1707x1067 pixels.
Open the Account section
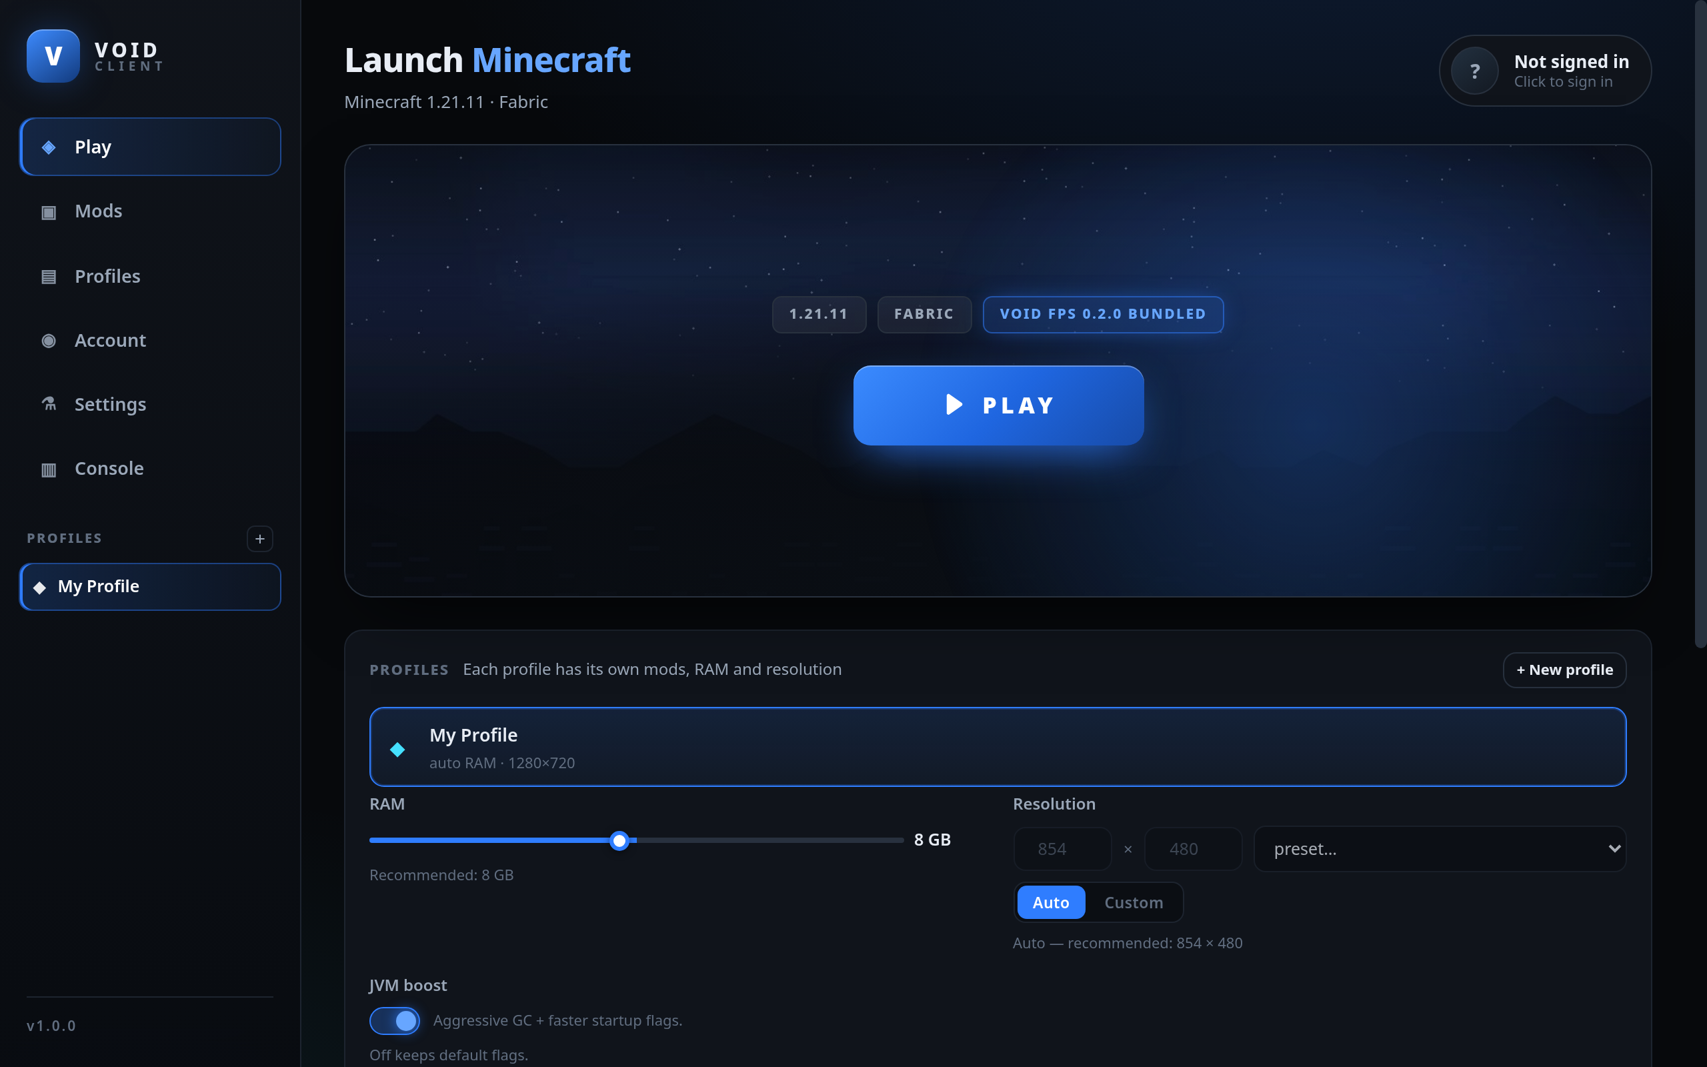pos(150,340)
